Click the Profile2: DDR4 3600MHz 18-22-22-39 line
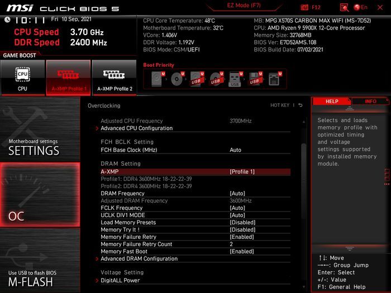391x293 pixels. tap(146, 186)
